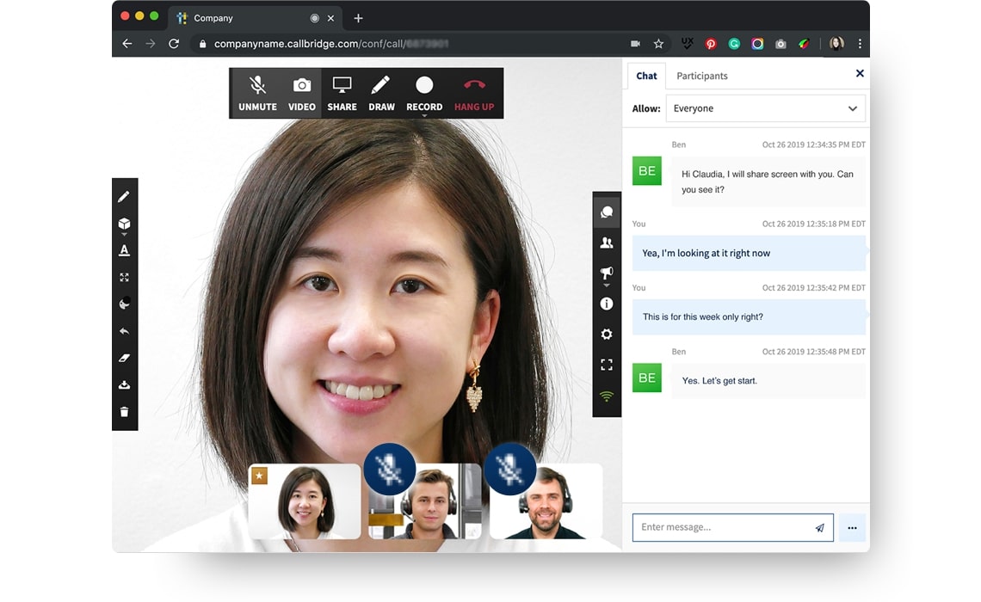Open the meeting settings gear
This screenshot has height=602, width=981.
click(x=607, y=335)
